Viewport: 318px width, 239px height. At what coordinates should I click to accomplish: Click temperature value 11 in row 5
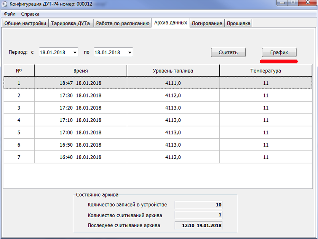(x=266, y=132)
